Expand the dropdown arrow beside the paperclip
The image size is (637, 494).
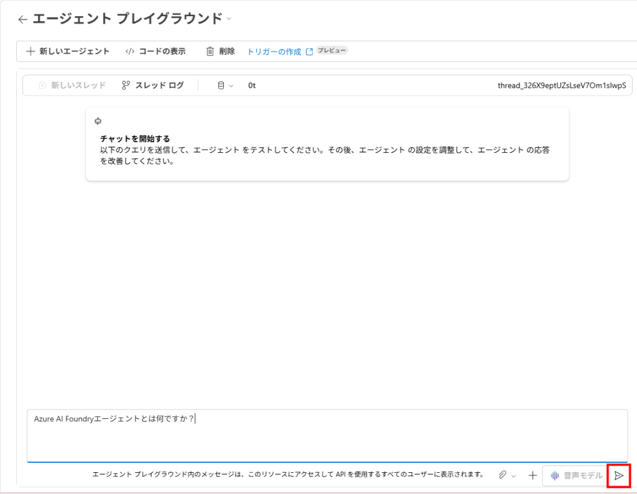(514, 476)
